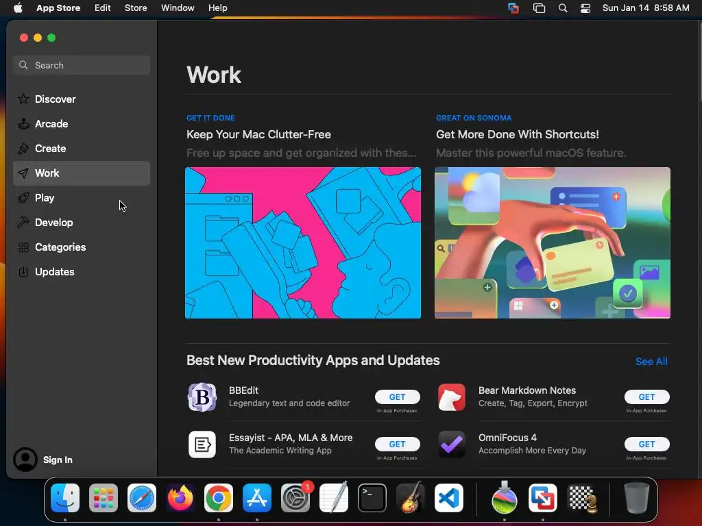This screenshot has width=702, height=526.
Task: Launch GarageBand from the Dock
Action: point(411,498)
